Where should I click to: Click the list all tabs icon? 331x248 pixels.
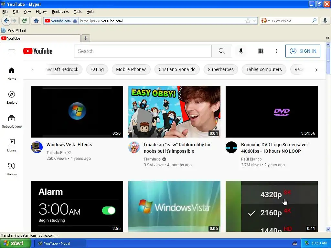pyautogui.click(x=328, y=38)
